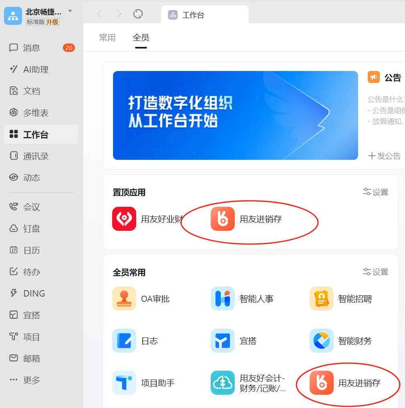This screenshot has height=408, width=405.
Task: Refresh the workbench page
Action: tap(138, 14)
